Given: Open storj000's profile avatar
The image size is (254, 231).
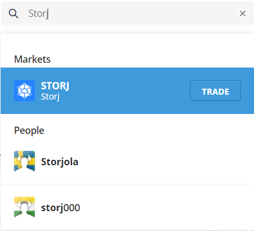Looking at the screenshot, I should 24,207.
